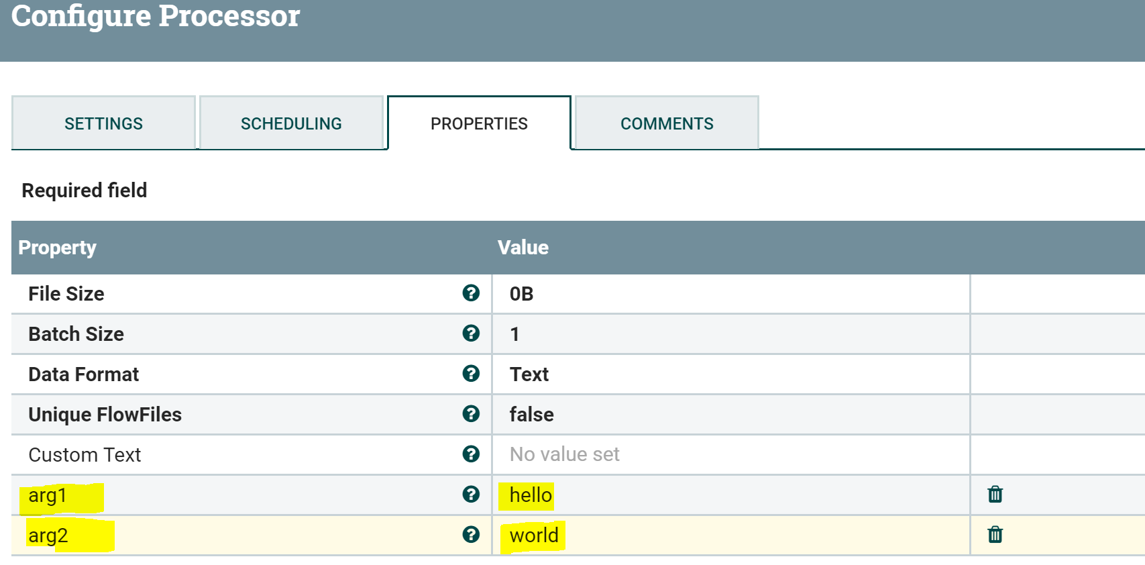Click the help icon for Data Format
1145x565 pixels.
click(471, 374)
